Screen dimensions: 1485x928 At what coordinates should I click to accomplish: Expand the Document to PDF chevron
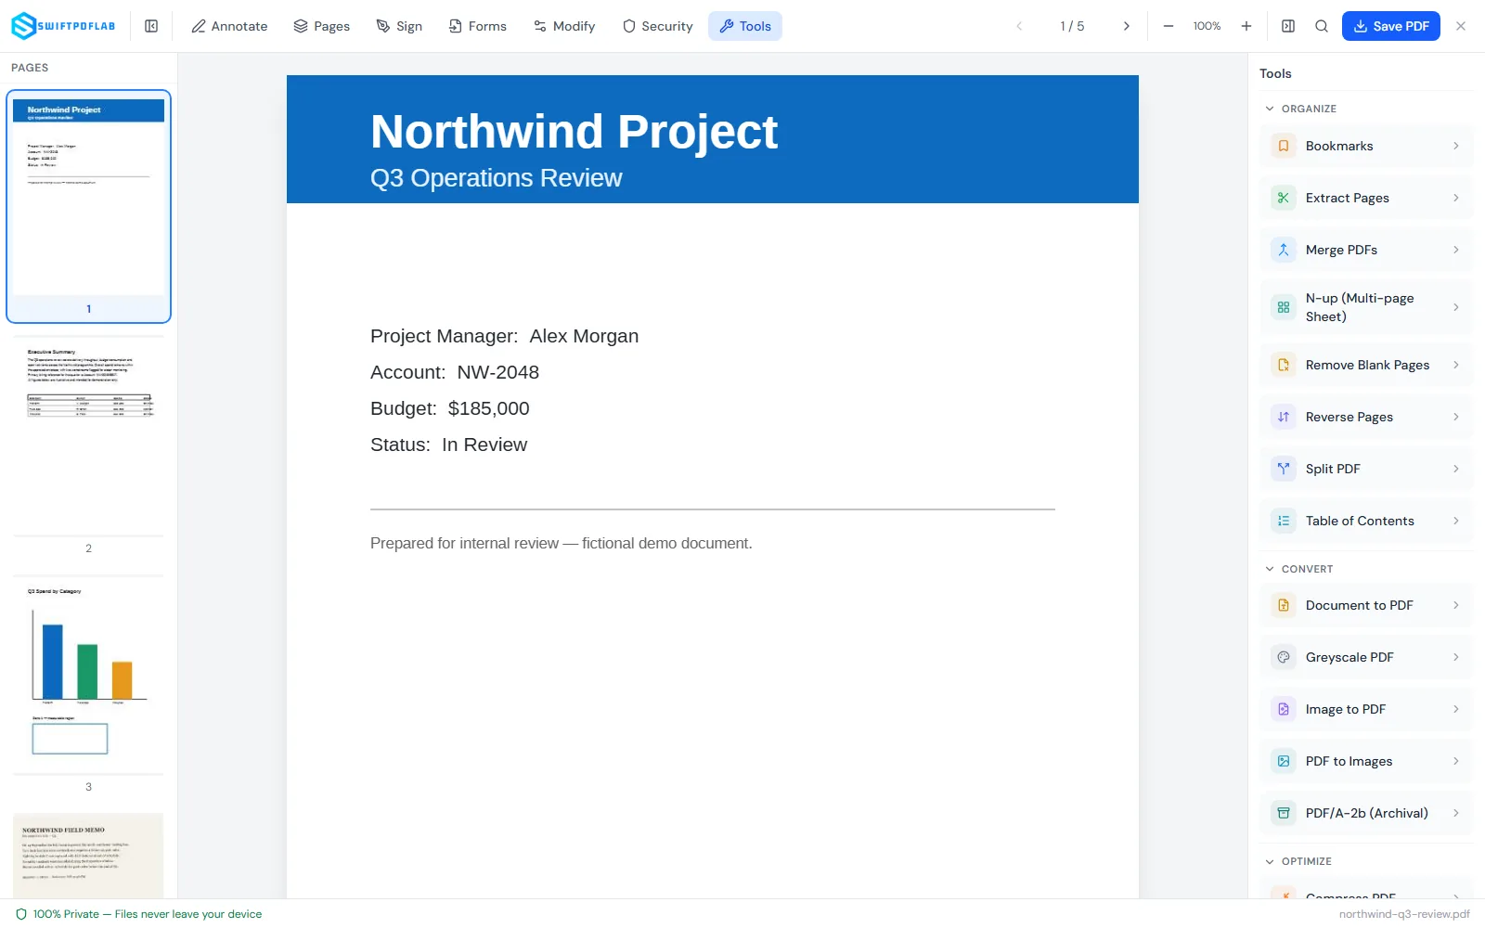tap(1455, 605)
